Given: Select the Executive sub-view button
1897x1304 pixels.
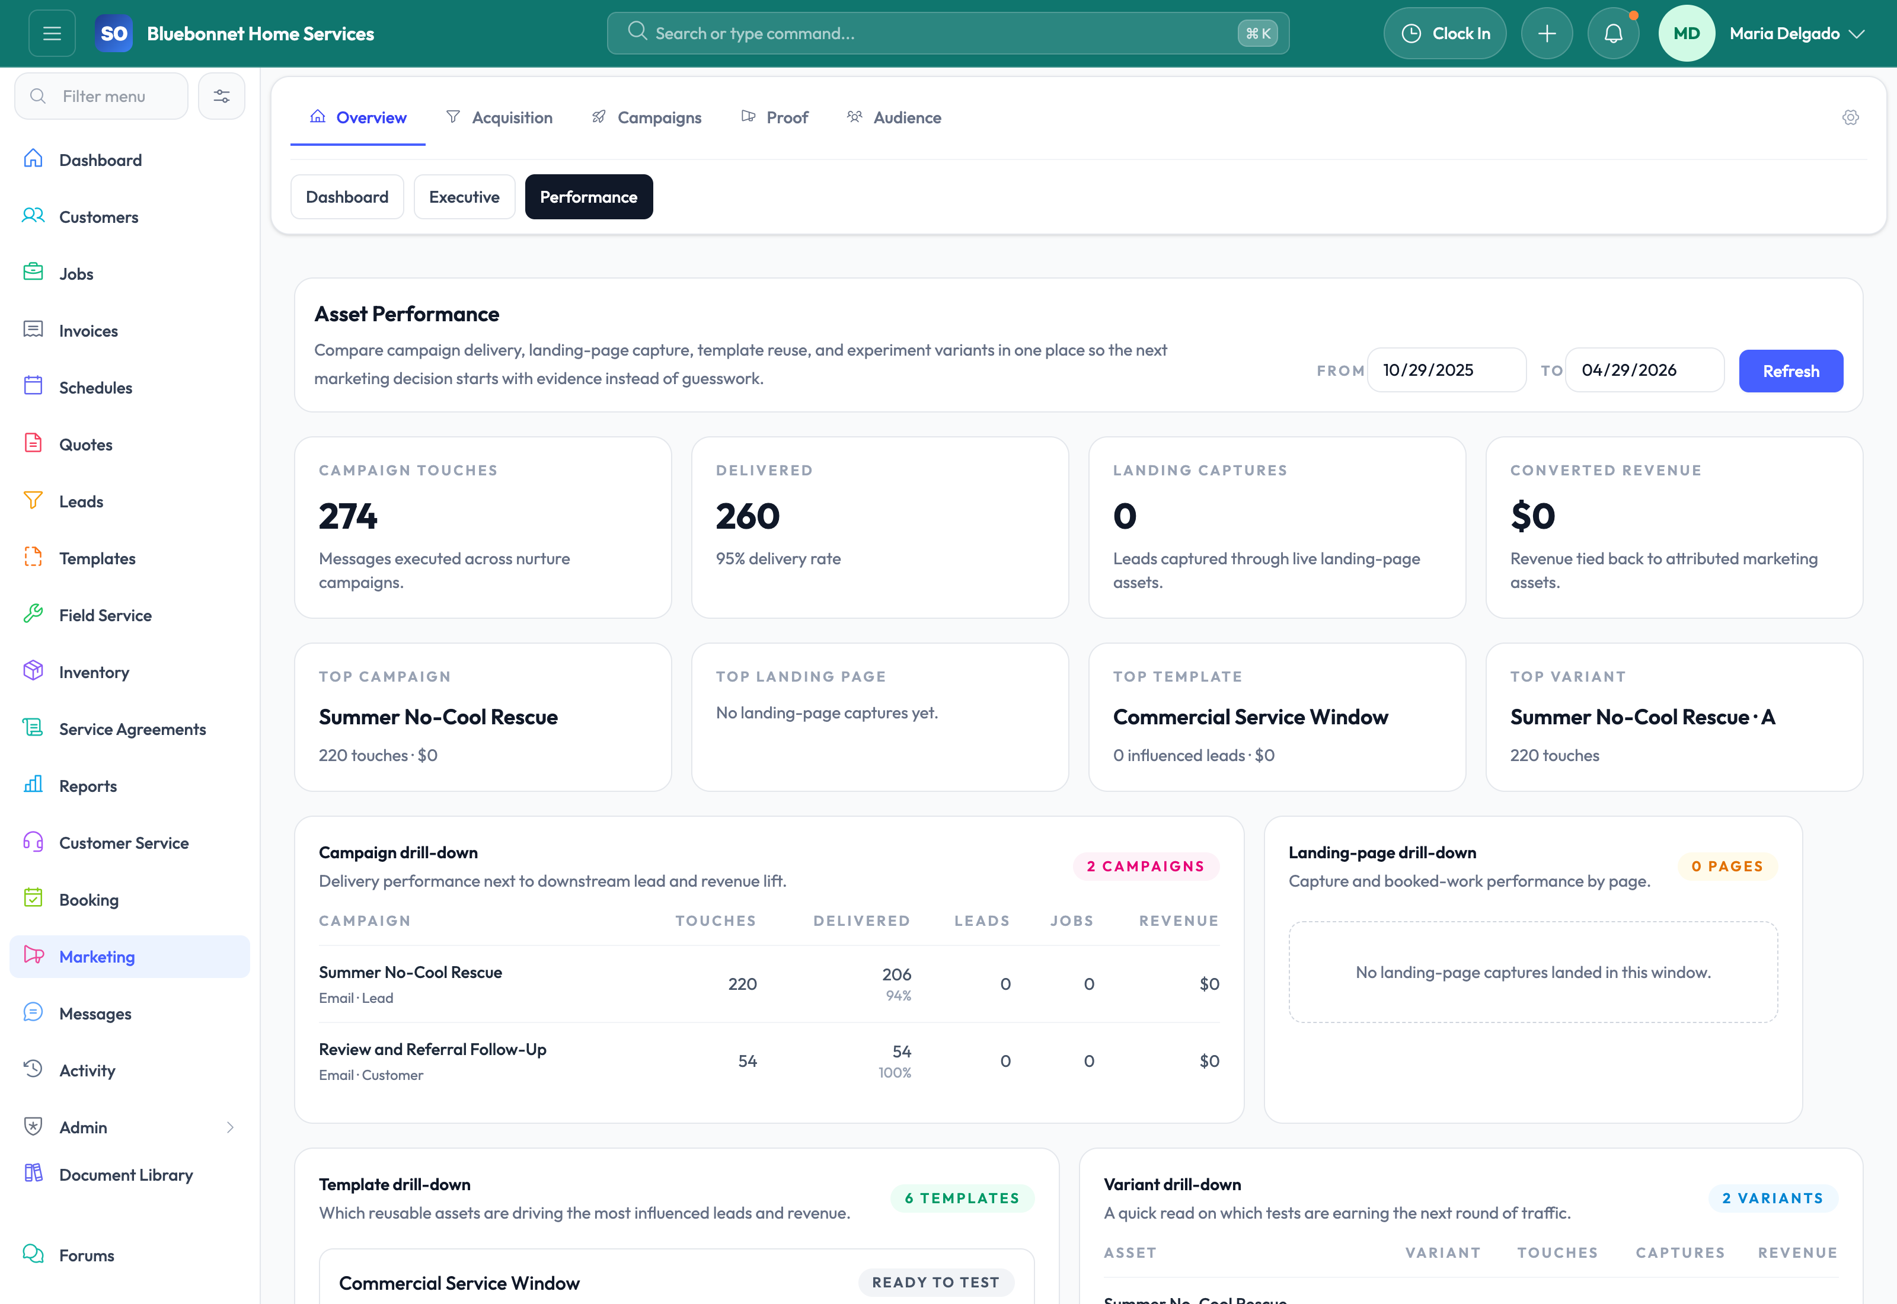Looking at the screenshot, I should (464, 197).
